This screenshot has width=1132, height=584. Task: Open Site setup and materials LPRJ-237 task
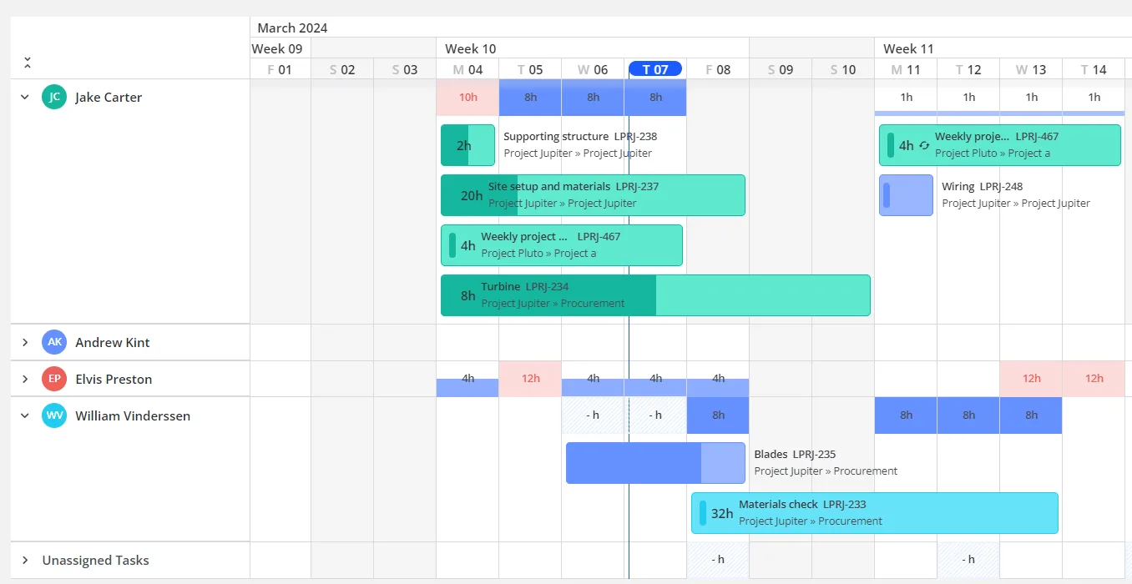tap(593, 195)
